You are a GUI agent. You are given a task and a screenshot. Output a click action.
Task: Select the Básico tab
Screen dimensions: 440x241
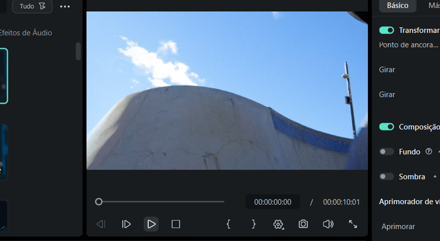pyautogui.click(x=397, y=6)
